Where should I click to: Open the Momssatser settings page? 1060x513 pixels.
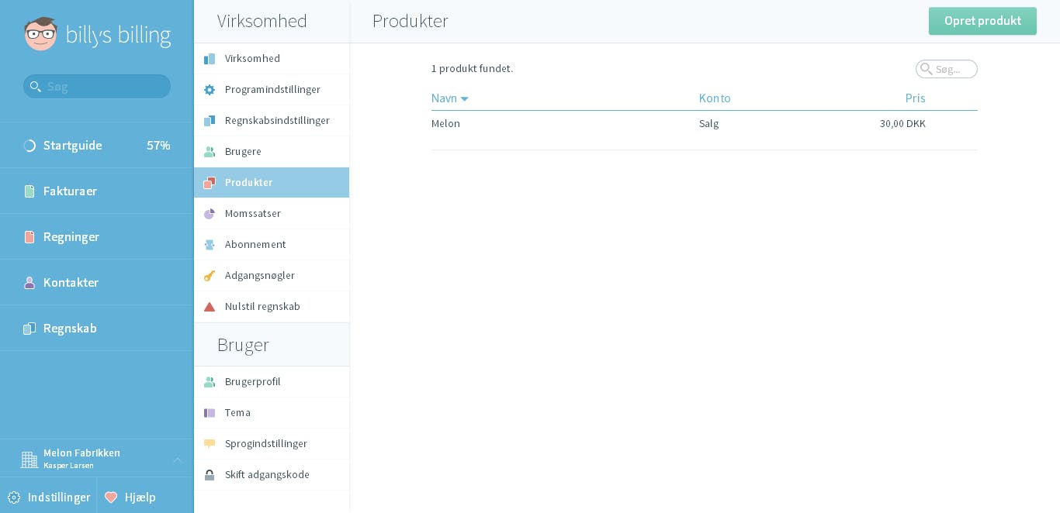tap(272, 214)
